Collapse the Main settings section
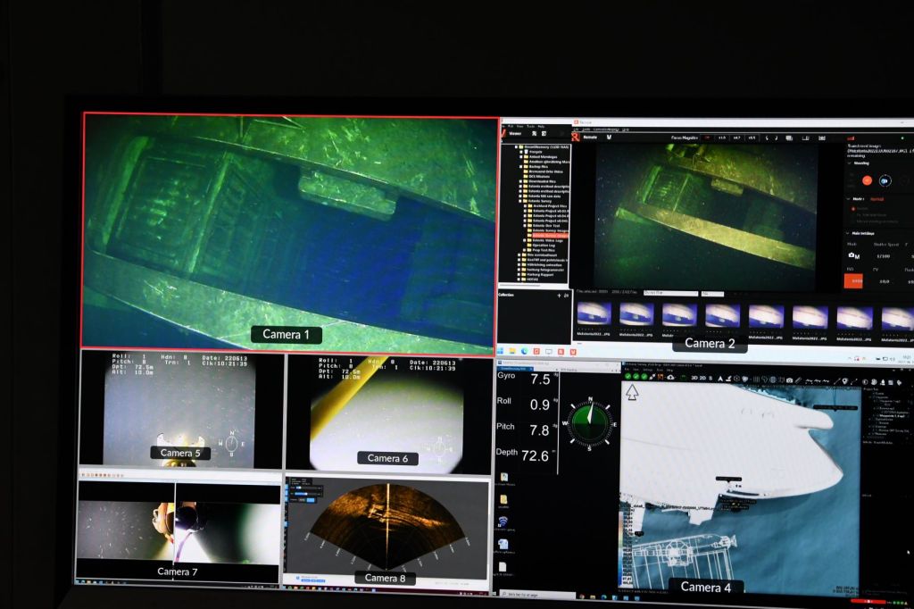914x609 pixels. tap(849, 234)
